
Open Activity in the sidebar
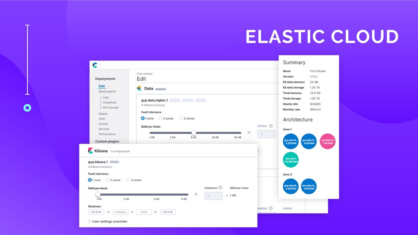(103, 124)
